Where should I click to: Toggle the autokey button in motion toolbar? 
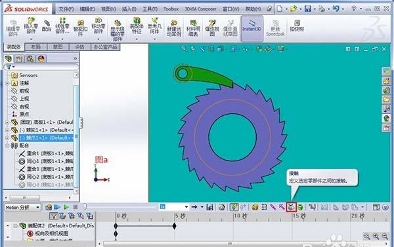(x=234, y=207)
